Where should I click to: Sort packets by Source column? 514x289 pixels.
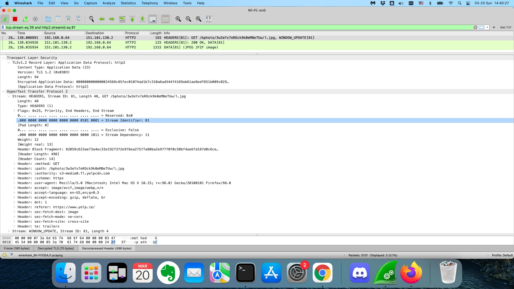[63, 33]
